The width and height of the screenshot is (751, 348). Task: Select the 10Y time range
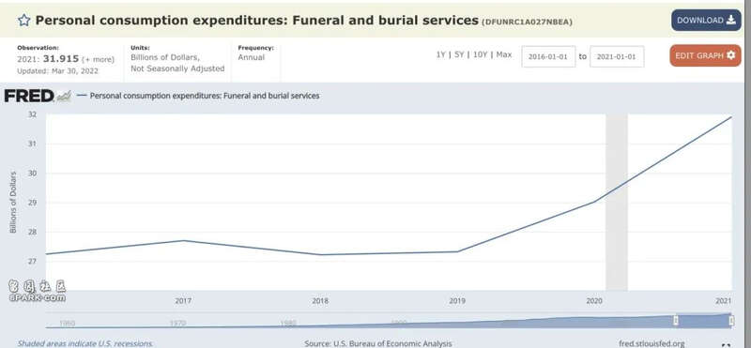tap(480, 54)
